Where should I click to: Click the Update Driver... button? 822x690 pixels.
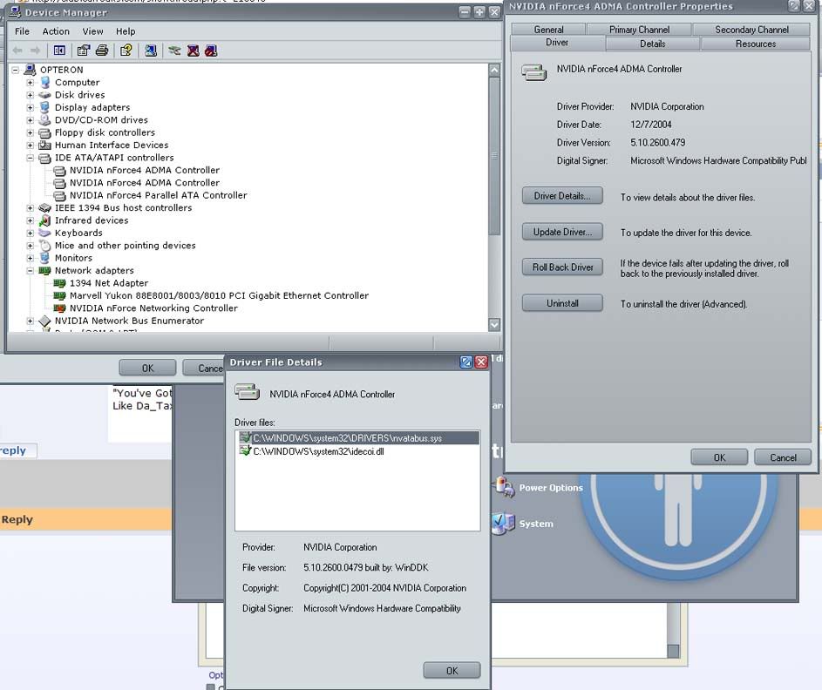coord(562,232)
